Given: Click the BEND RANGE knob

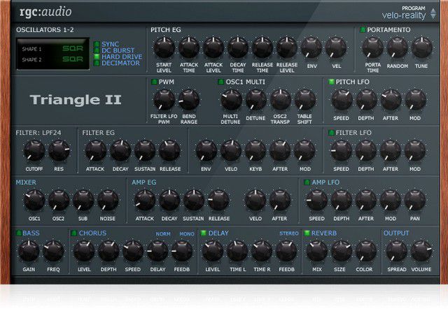Looking at the screenshot, I should pyautogui.click(x=189, y=100).
